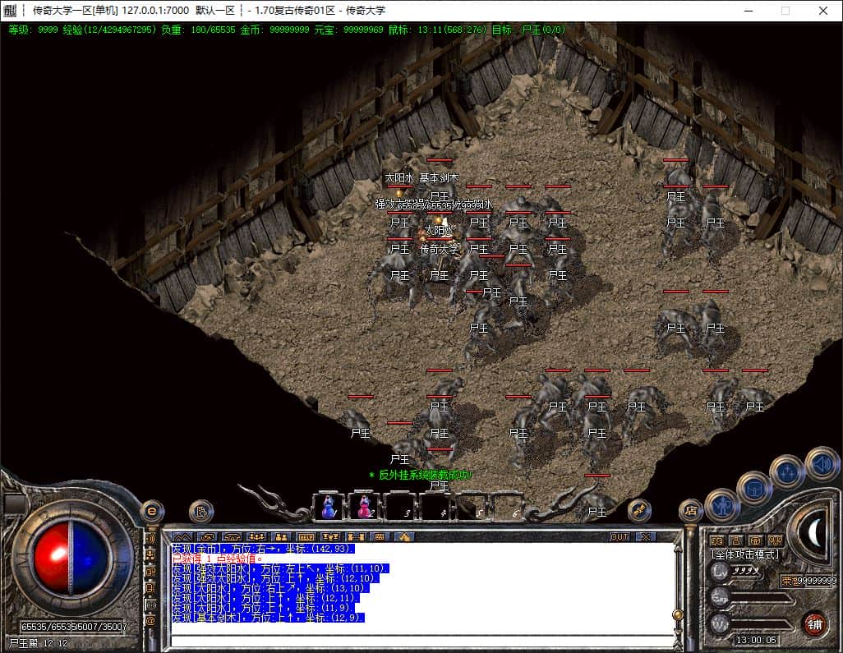Open the round satellite map button

(x=639, y=511)
